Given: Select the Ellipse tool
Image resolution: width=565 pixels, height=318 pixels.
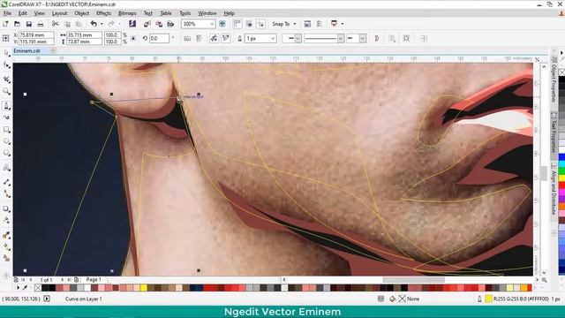Looking at the screenshot, I should (x=6, y=141).
